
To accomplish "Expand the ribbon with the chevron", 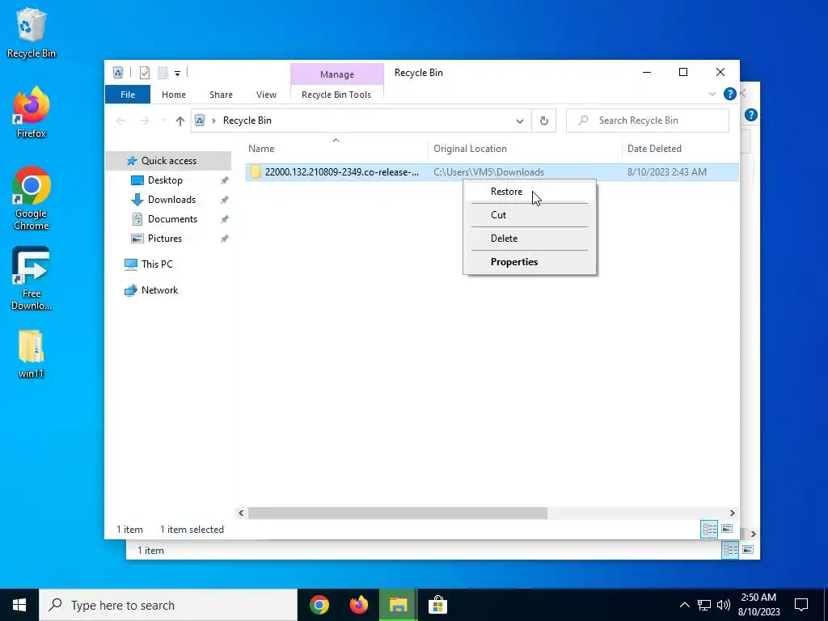I will (712, 94).
